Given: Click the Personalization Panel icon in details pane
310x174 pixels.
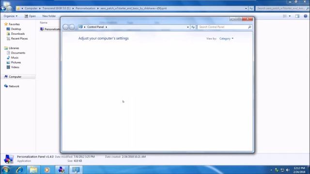Looking at the screenshot, I should coord(9,159).
